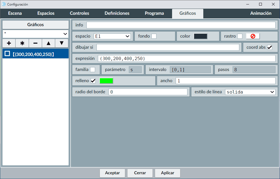Enable the fondo checkbox

pyautogui.click(x=154, y=36)
